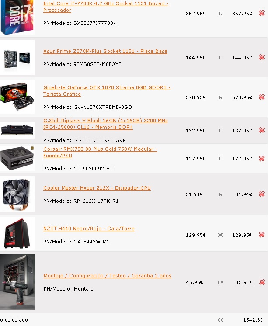Remove the Intel Core i7-7700K item

(261, 13)
